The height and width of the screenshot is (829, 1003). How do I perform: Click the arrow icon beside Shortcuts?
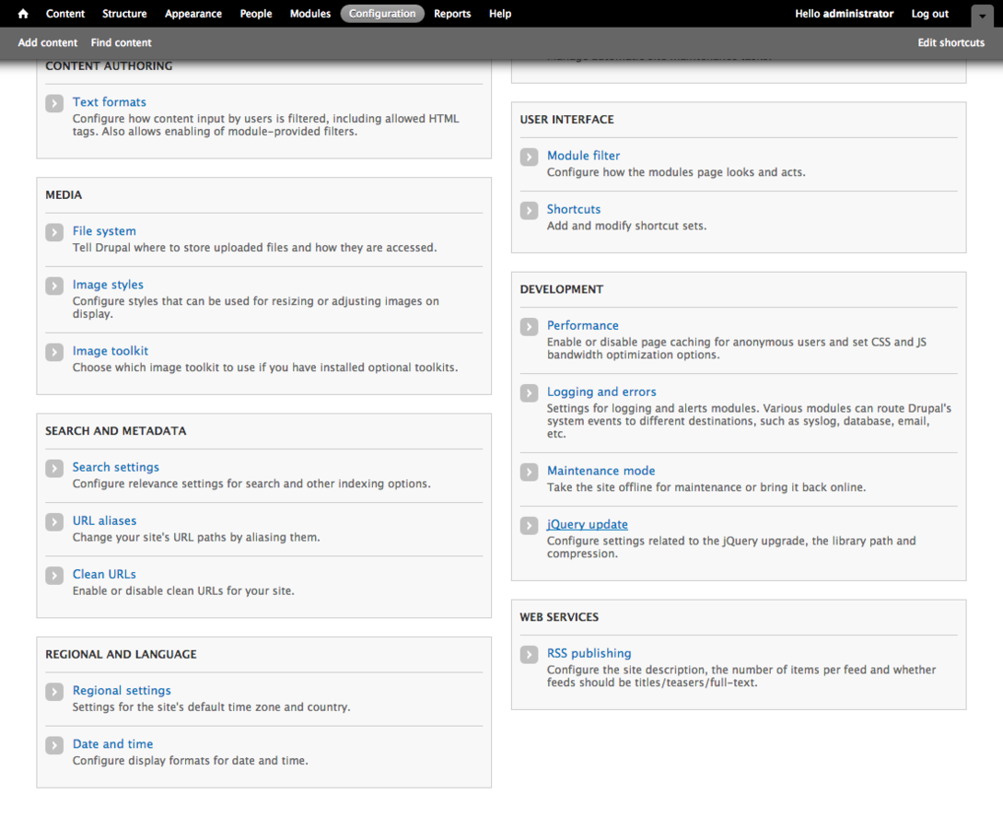tap(529, 210)
